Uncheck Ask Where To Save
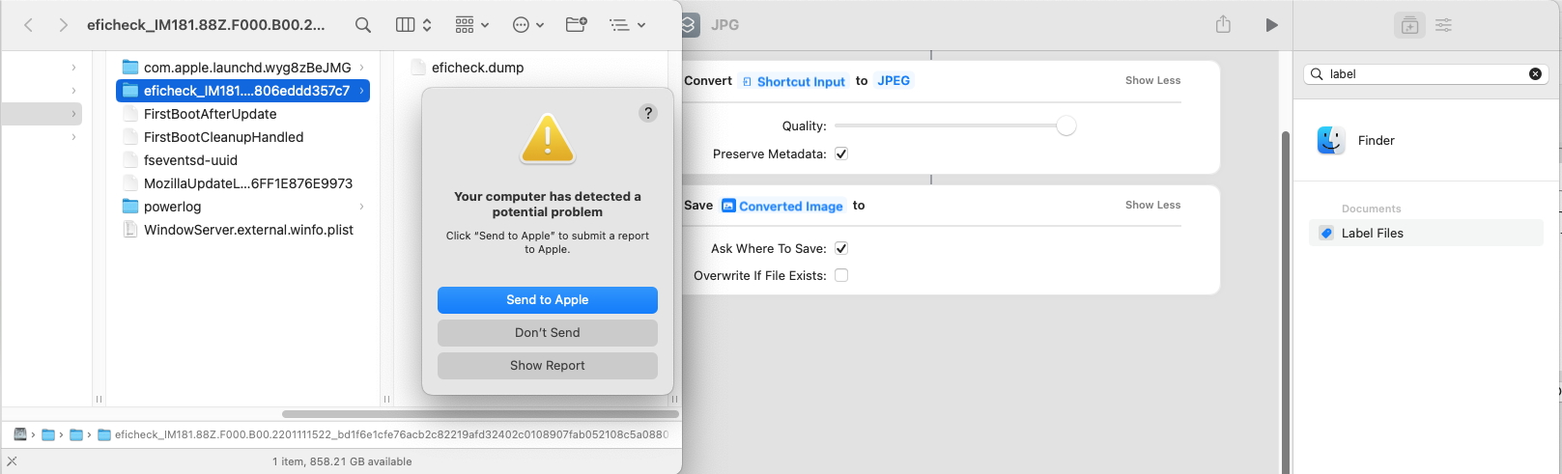This screenshot has height=474, width=1562. [841, 248]
